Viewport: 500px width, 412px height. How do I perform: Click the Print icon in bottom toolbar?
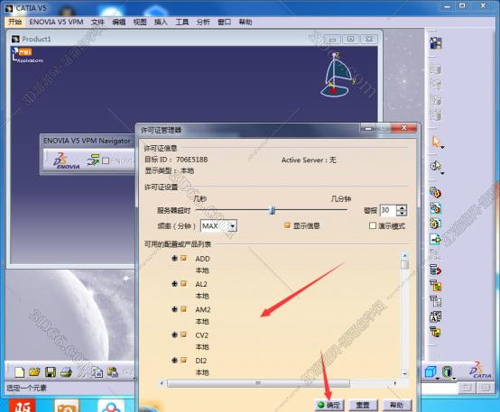click(66, 371)
